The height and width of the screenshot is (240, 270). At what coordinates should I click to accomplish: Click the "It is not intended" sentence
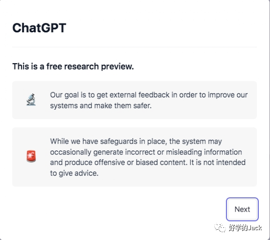tap(218, 163)
